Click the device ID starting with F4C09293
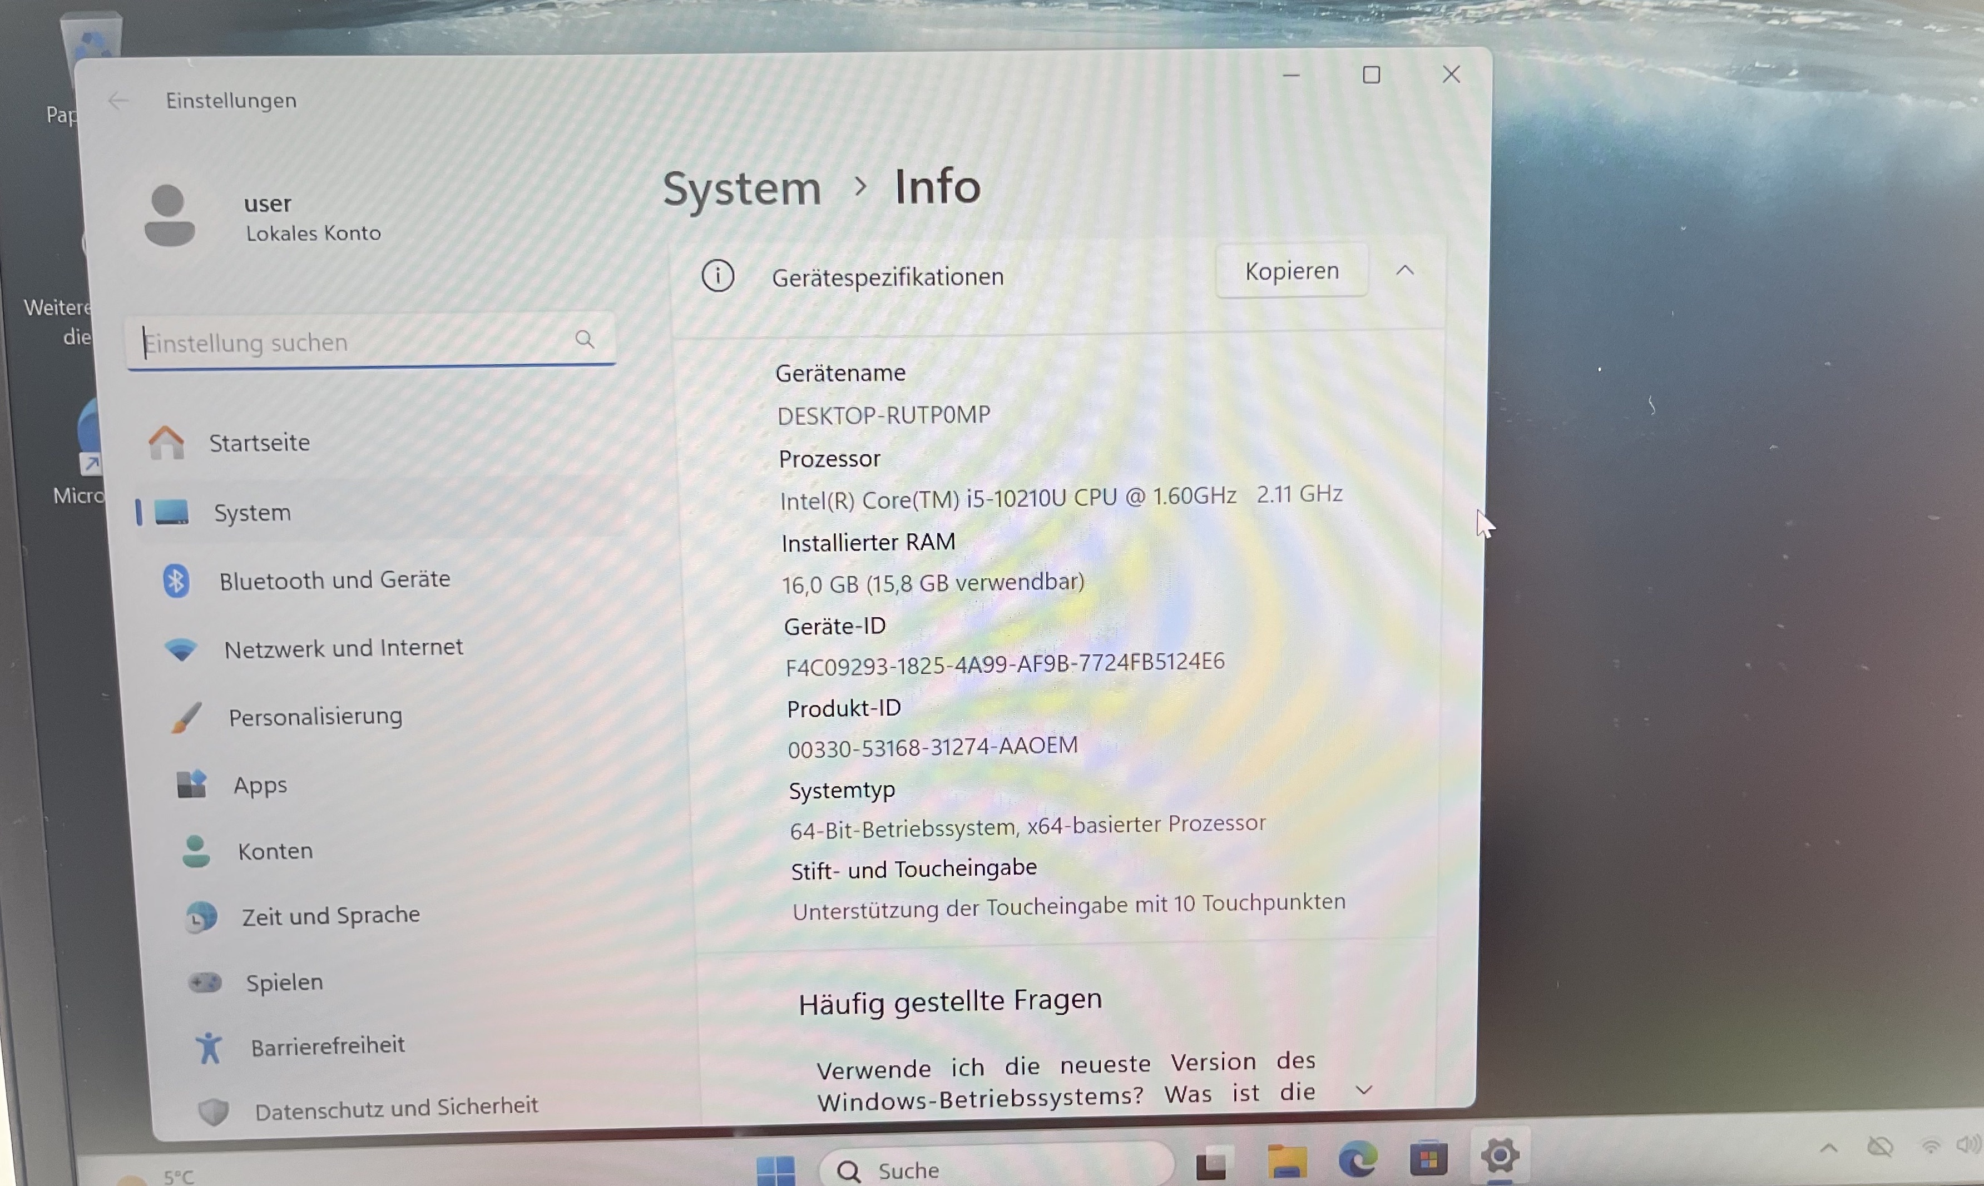This screenshot has height=1186, width=1984. click(1005, 664)
